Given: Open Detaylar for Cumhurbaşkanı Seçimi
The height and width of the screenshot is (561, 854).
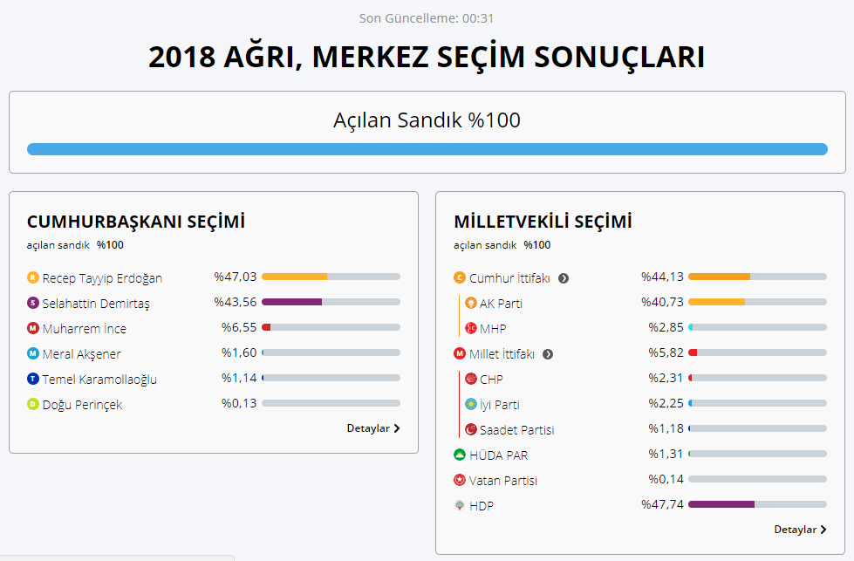Looking at the screenshot, I should (x=373, y=428).
